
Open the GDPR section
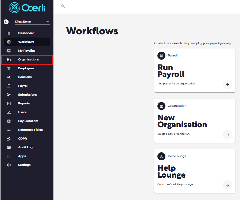[27, 138]
